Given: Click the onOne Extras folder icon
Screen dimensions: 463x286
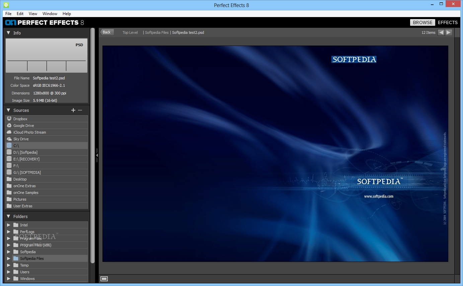Looking at the screenshot, I should [9, 186].
